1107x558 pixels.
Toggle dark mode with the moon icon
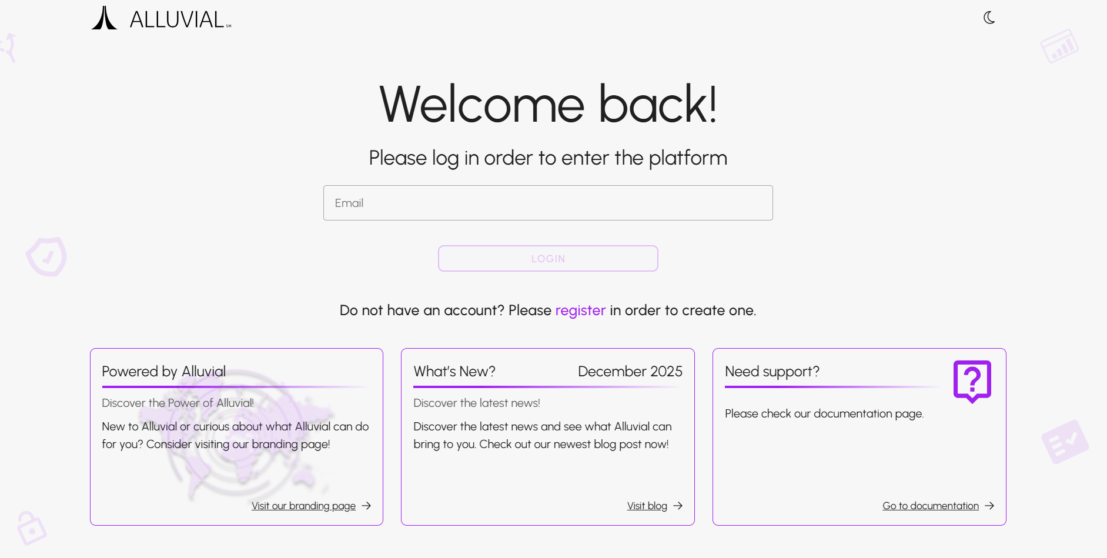(x=989, y=18)
